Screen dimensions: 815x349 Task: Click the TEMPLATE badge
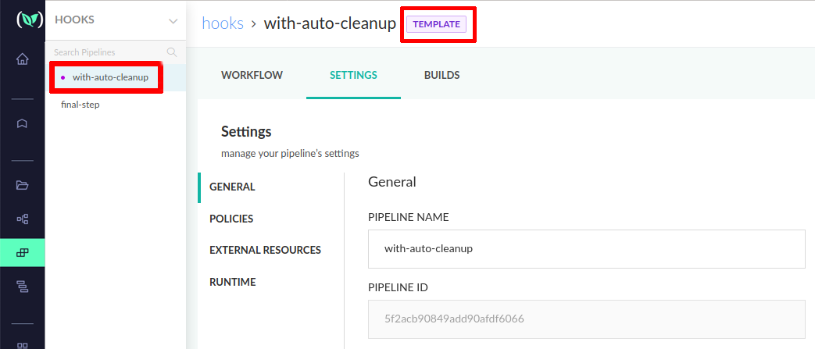coord(436,24)
